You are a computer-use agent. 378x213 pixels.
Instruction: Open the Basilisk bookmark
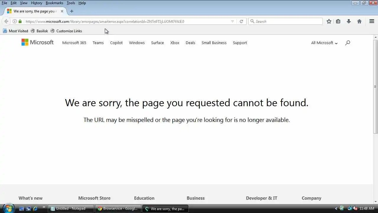click(x=39, y=31)
